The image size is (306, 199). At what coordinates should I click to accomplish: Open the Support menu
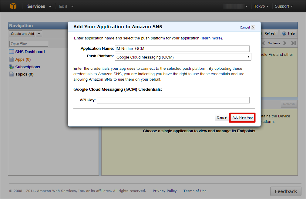pos(284,6)
